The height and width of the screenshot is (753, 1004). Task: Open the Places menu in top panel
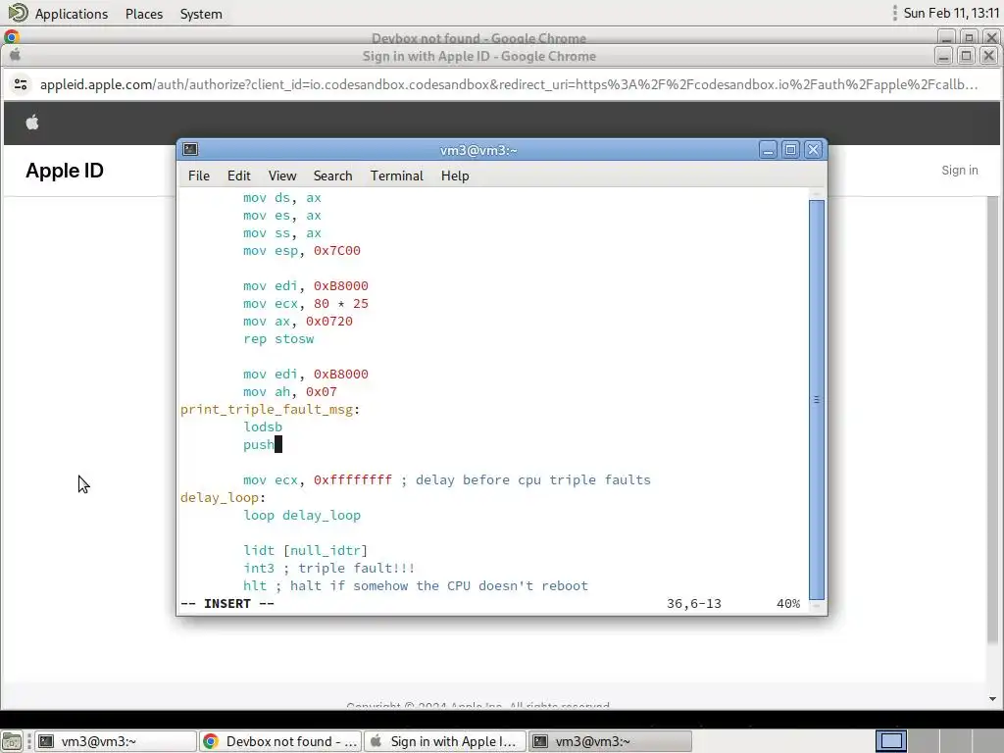(x=144, y=14)
